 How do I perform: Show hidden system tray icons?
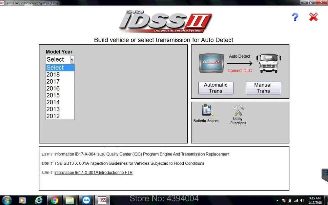[x=277, y=201]
